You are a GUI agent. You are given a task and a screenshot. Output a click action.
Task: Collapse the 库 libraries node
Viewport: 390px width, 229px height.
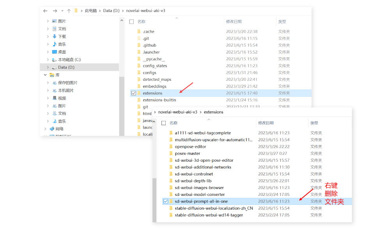tap(45, 75)
